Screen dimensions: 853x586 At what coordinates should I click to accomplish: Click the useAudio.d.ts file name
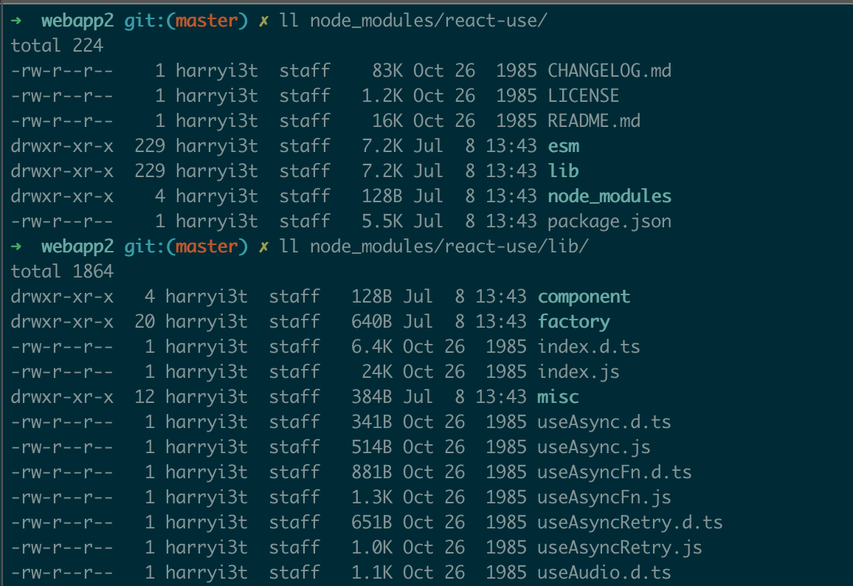604,572
